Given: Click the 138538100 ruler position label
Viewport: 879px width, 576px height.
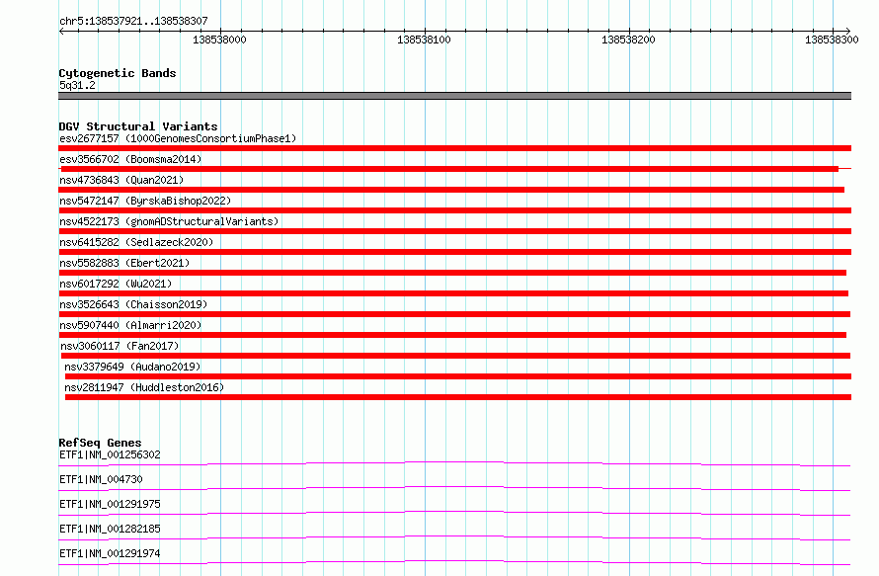Looking at the screenshot, I should 424,40.
